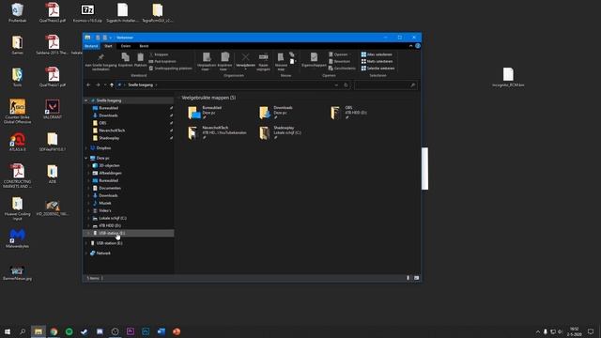Expand the Netwerk tree node
Screen dimensions: 601x338
point(86,253)
